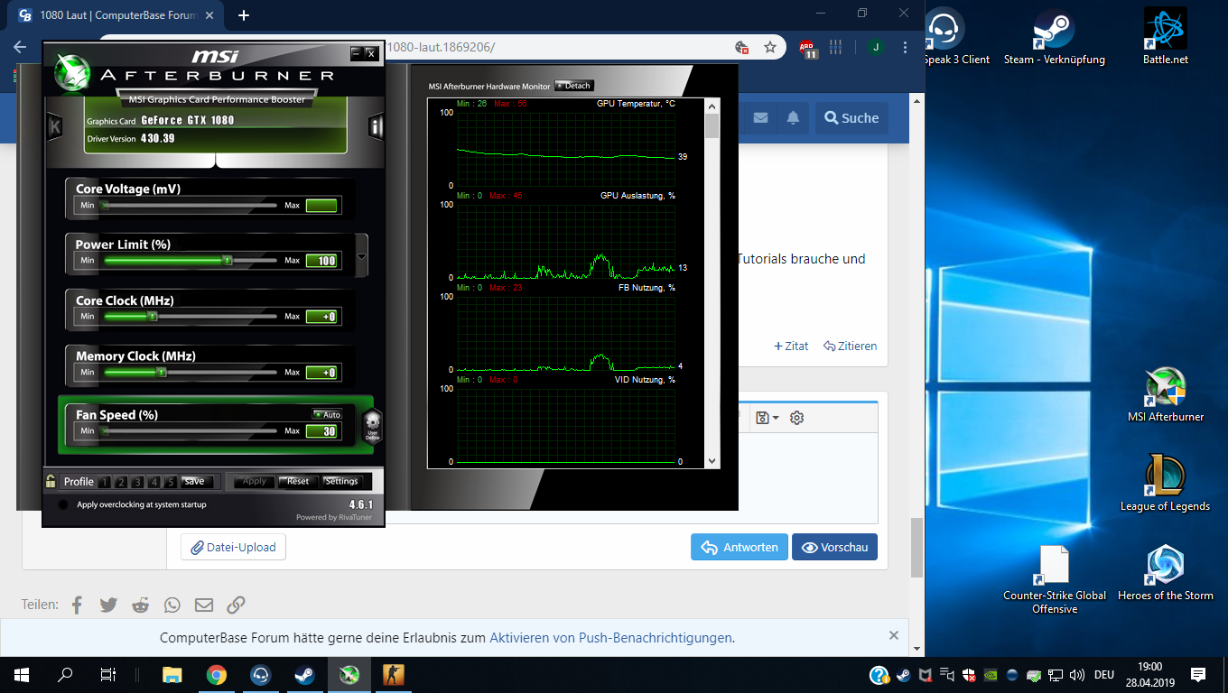
Task: Click inside the FB Nutzung graph
Action: click(x=567, y=333)
